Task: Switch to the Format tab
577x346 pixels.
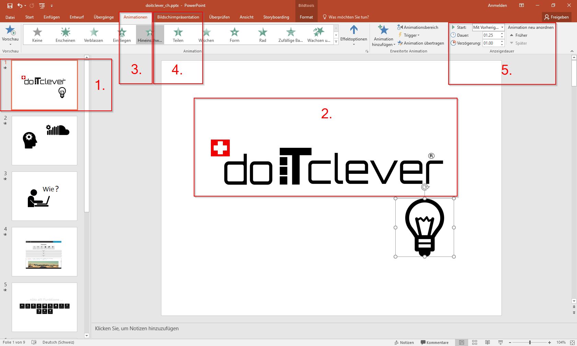Action: click(306, 17)
